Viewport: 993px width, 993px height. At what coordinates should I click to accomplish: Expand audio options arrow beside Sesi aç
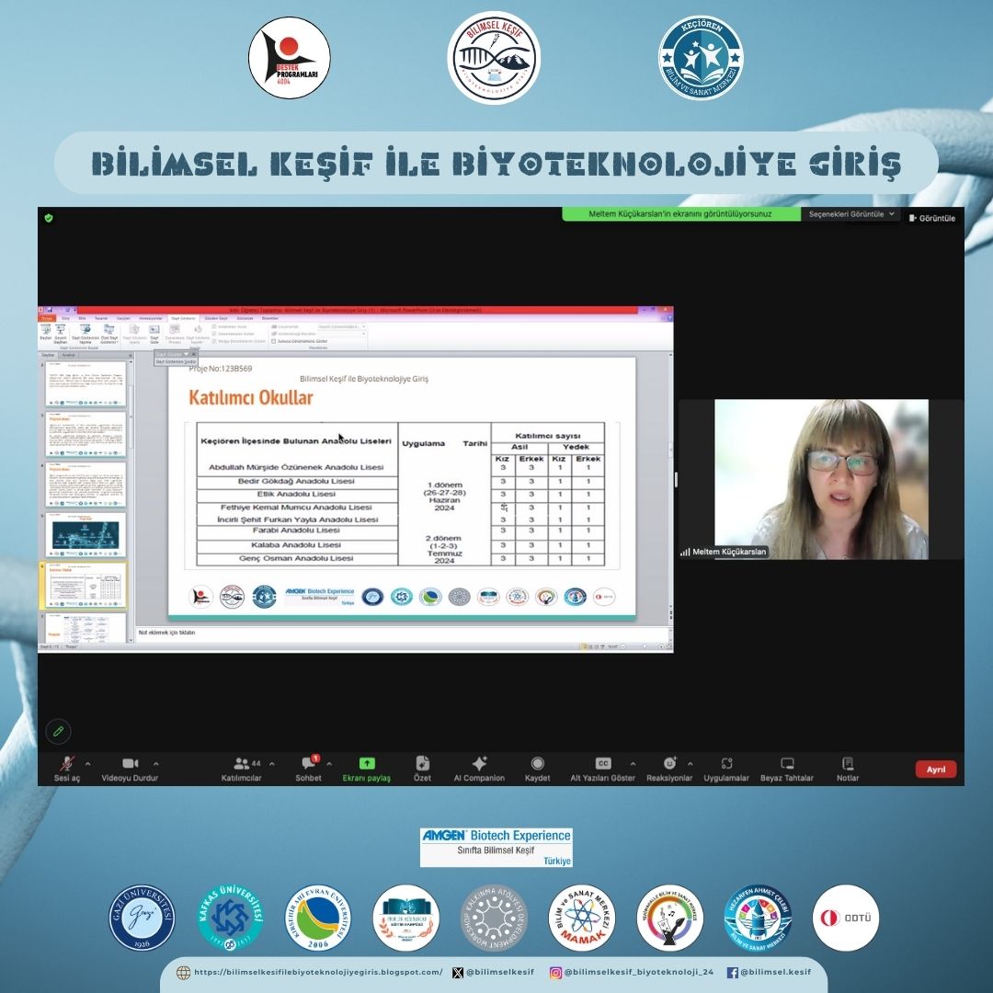click(x=88, y=764)
